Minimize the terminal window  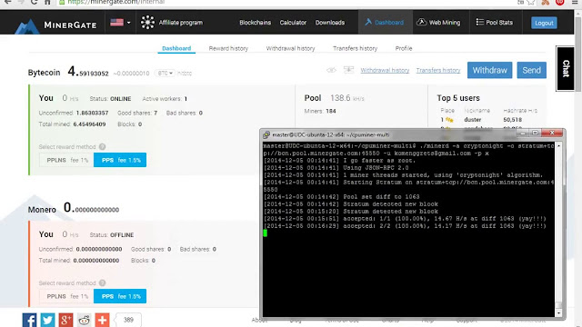click(x=523, y=133)
